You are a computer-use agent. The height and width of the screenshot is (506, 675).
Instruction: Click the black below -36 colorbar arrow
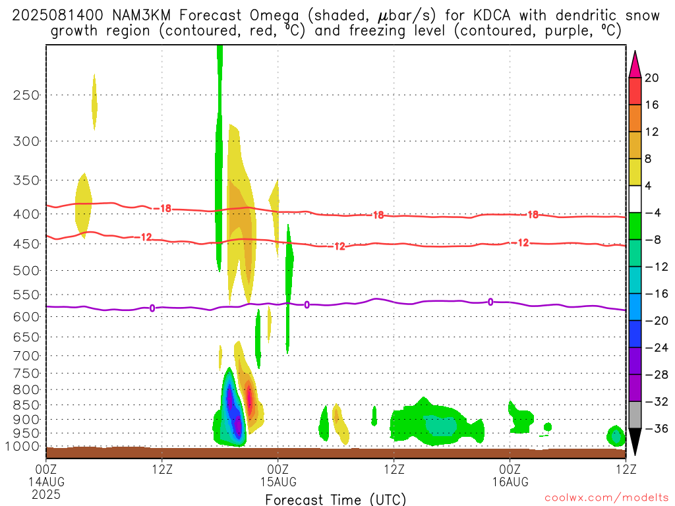pos(635,442)
